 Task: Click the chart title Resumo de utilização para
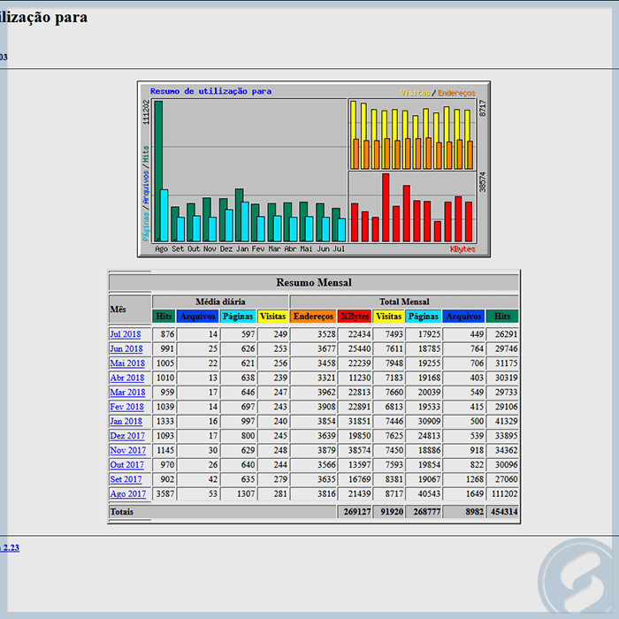pos(210,91)
